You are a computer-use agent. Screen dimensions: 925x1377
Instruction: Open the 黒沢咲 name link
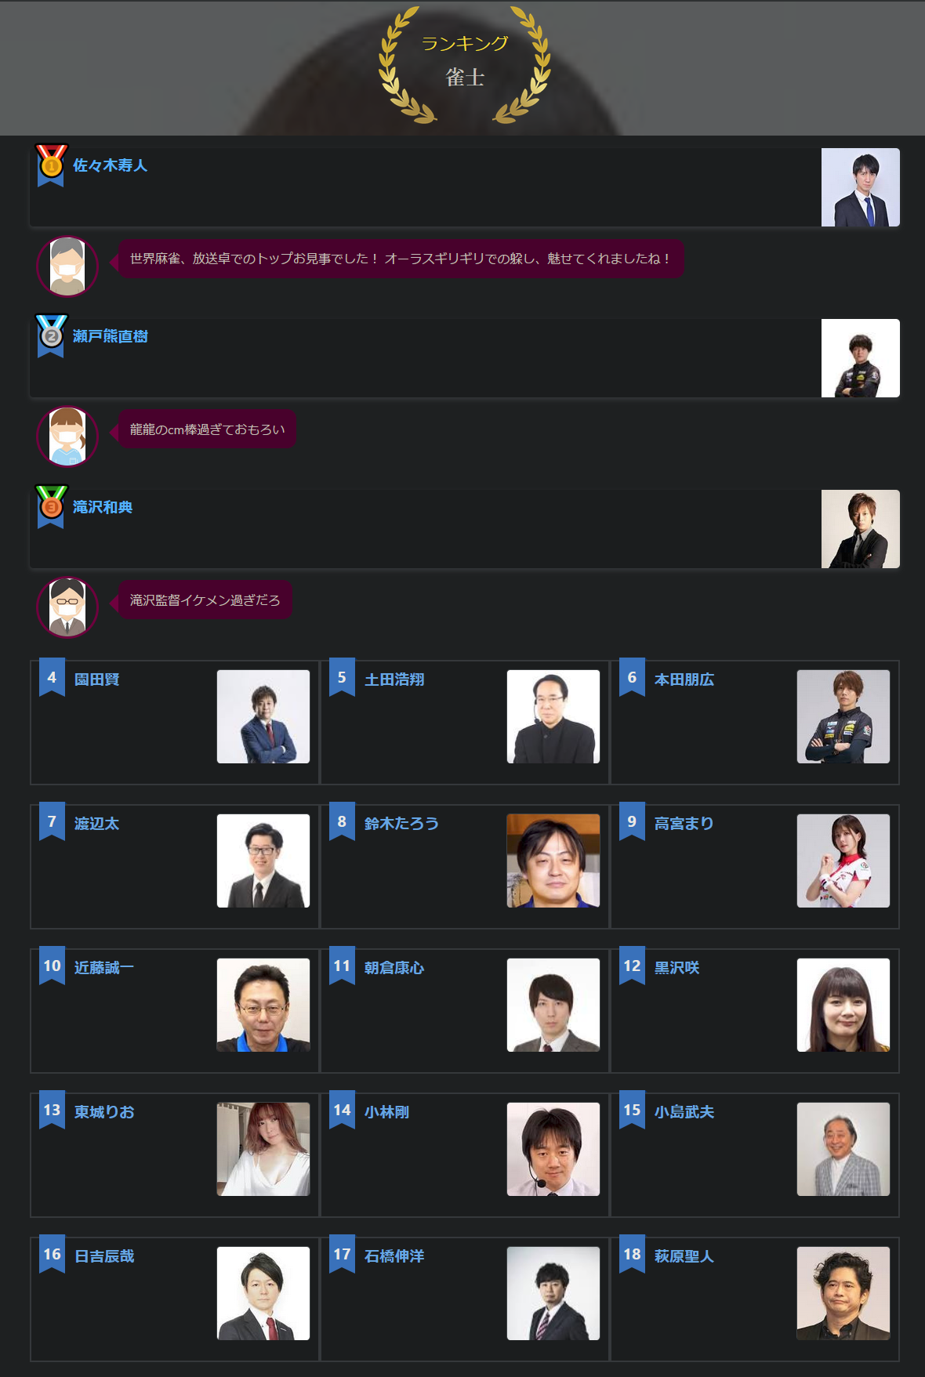677,968
